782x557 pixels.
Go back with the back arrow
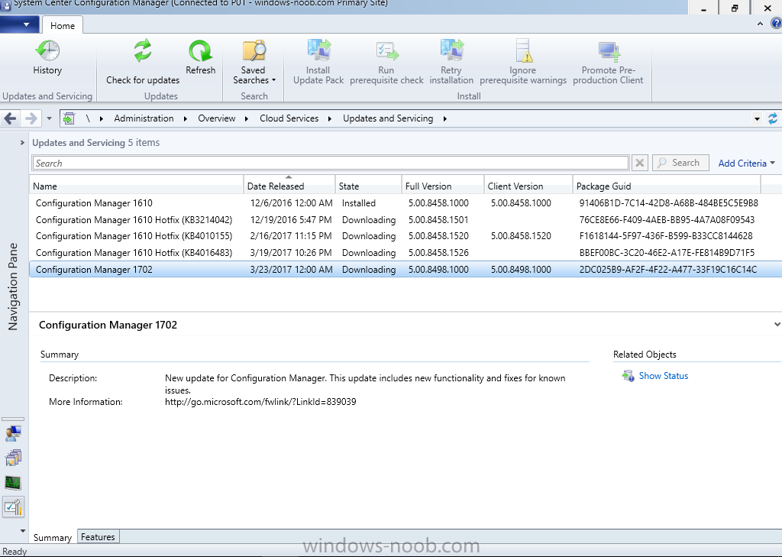[10, 118]
